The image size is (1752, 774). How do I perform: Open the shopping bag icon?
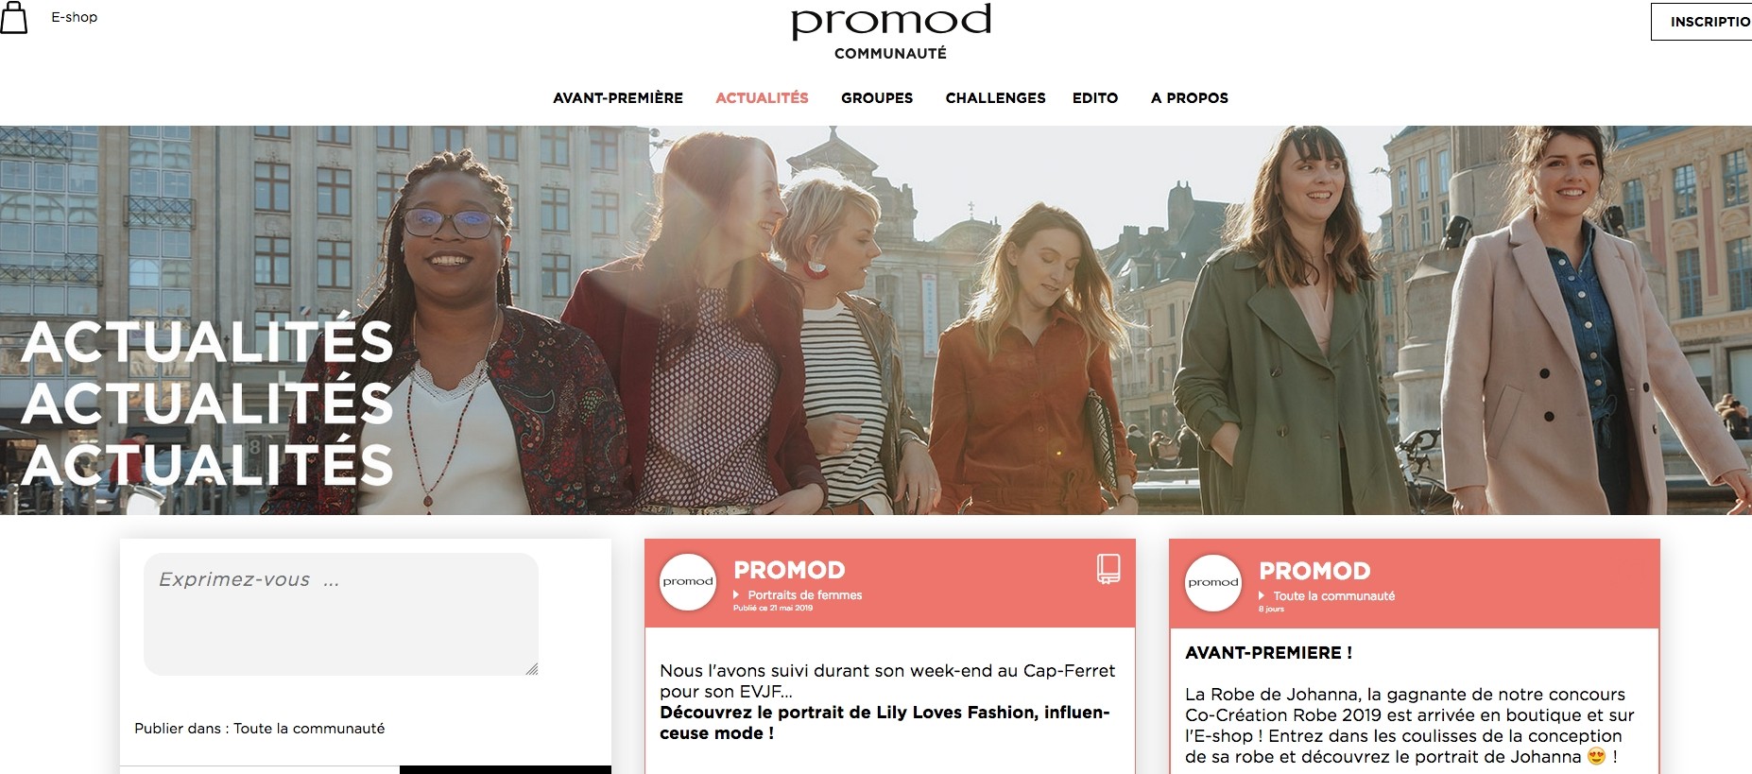13,17
